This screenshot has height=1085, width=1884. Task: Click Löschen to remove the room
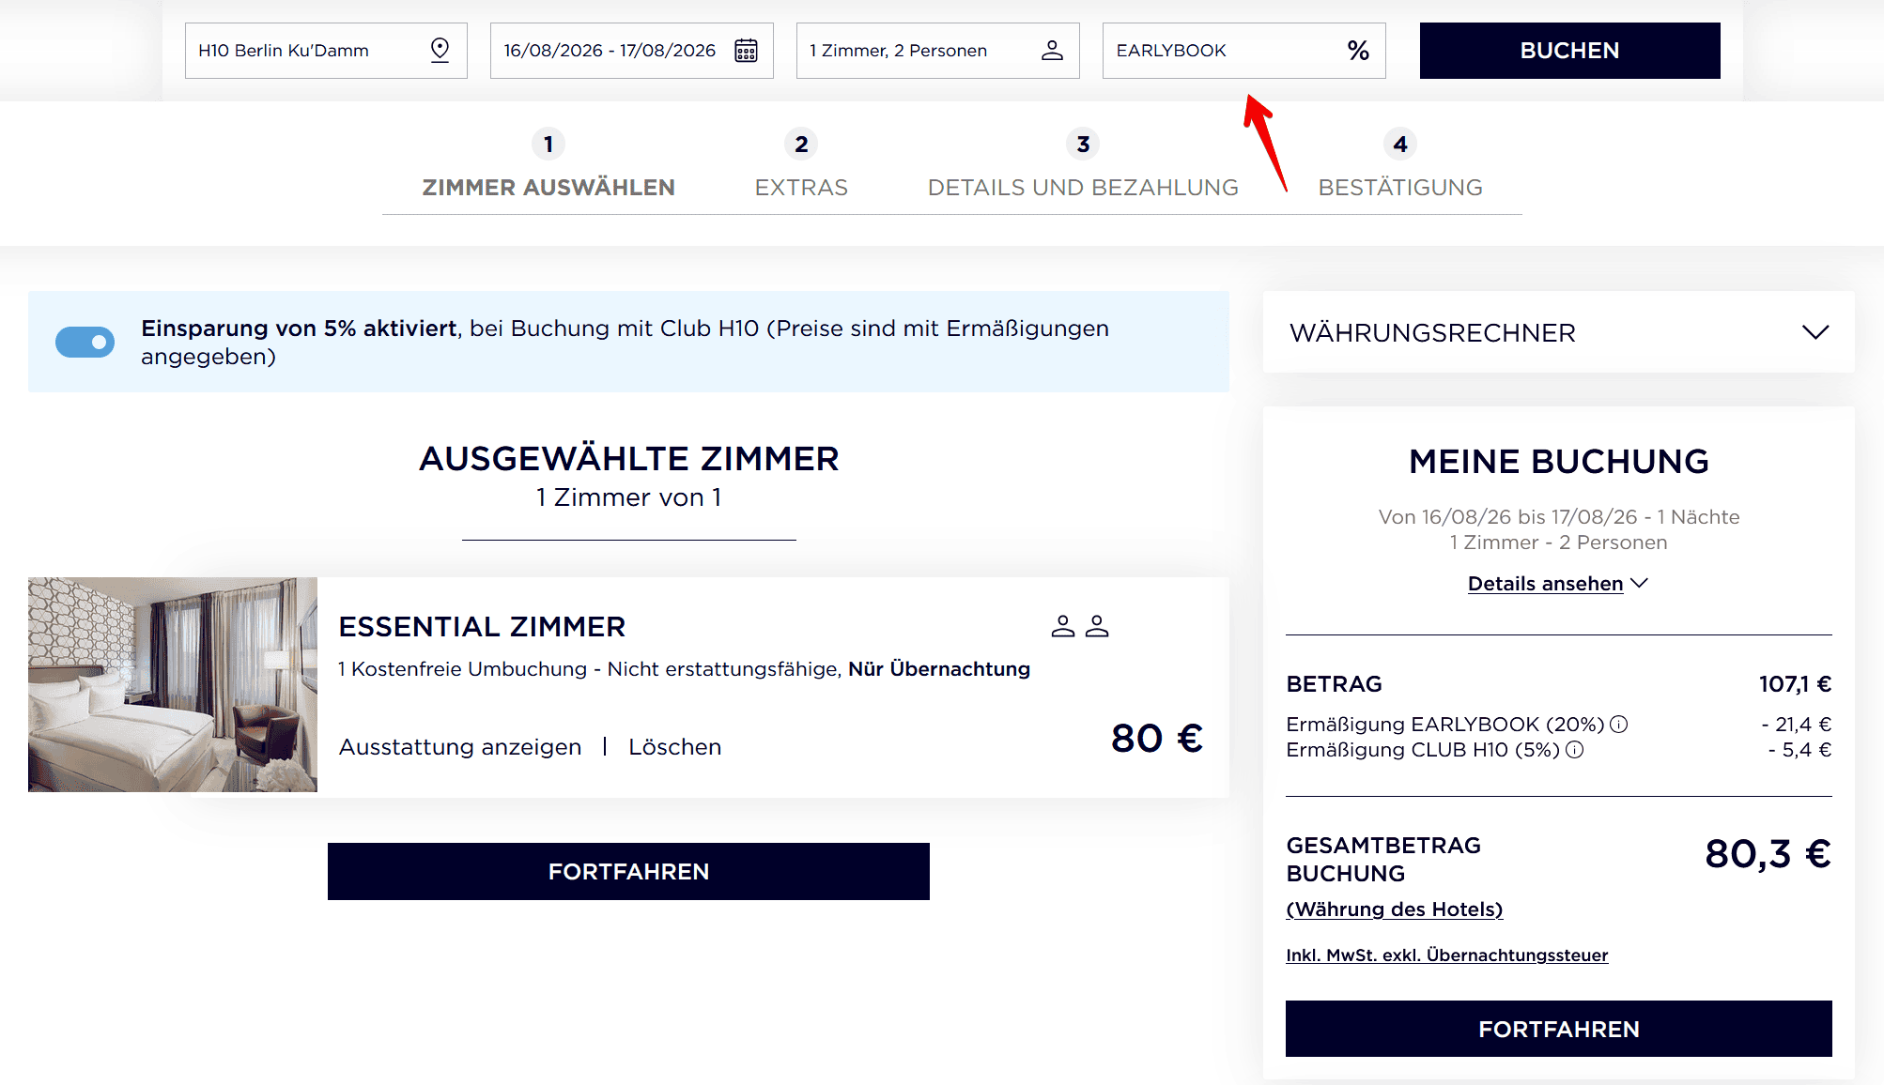(674, 746)
